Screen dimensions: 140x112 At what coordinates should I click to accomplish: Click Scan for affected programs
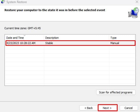click(116, 92)
